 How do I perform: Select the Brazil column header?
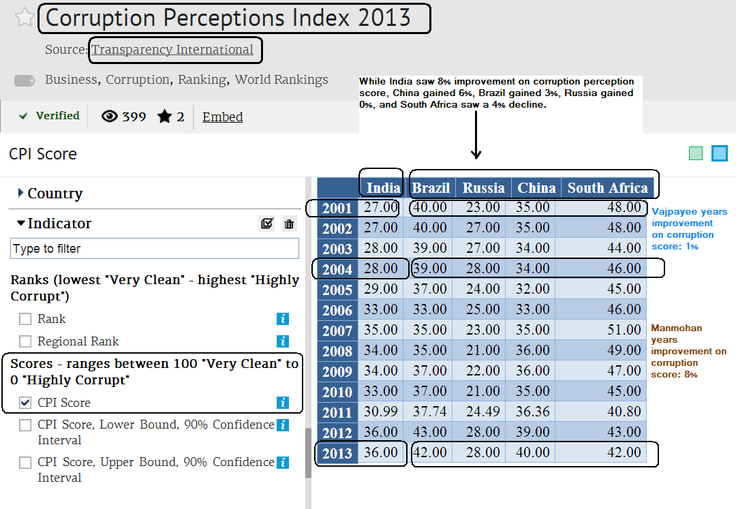coord(431,187)
